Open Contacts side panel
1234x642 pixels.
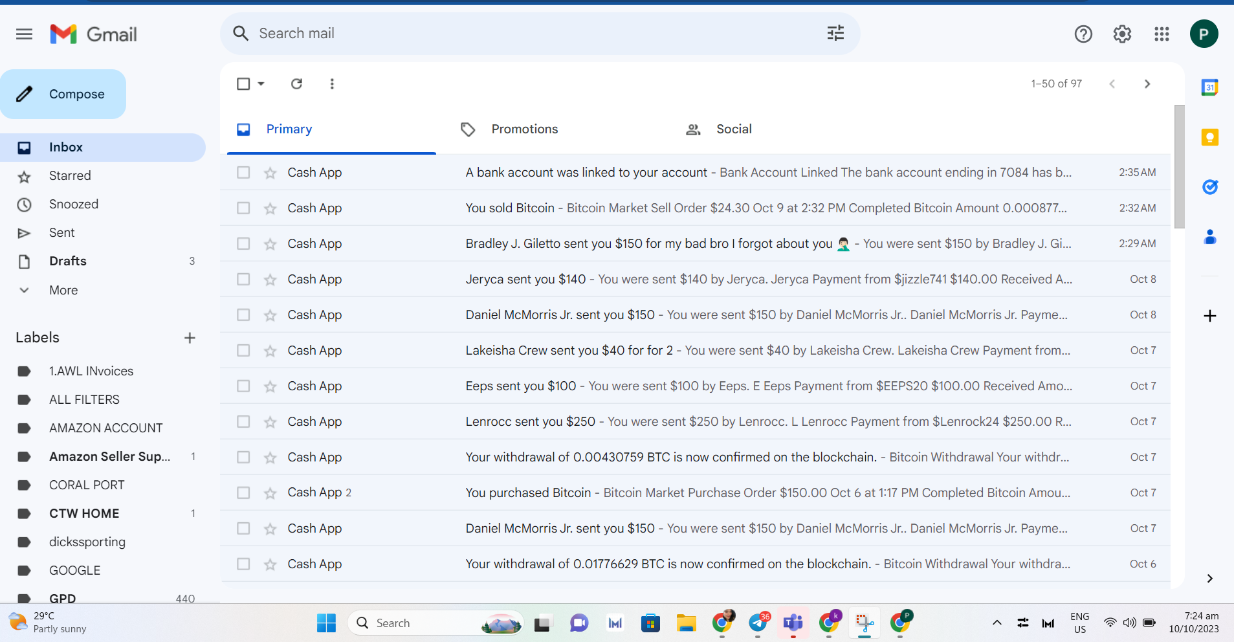(1209, 237)
